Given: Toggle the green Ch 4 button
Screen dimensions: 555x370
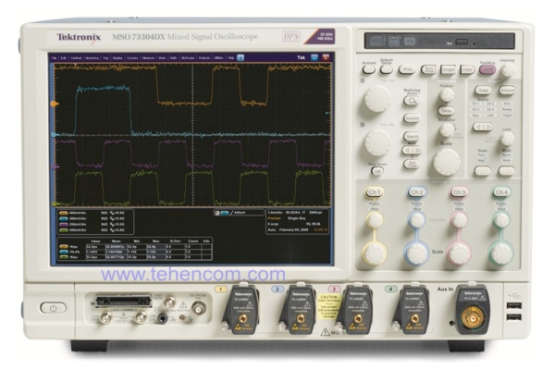Looking at the screenshot, I should coord(501,192).
